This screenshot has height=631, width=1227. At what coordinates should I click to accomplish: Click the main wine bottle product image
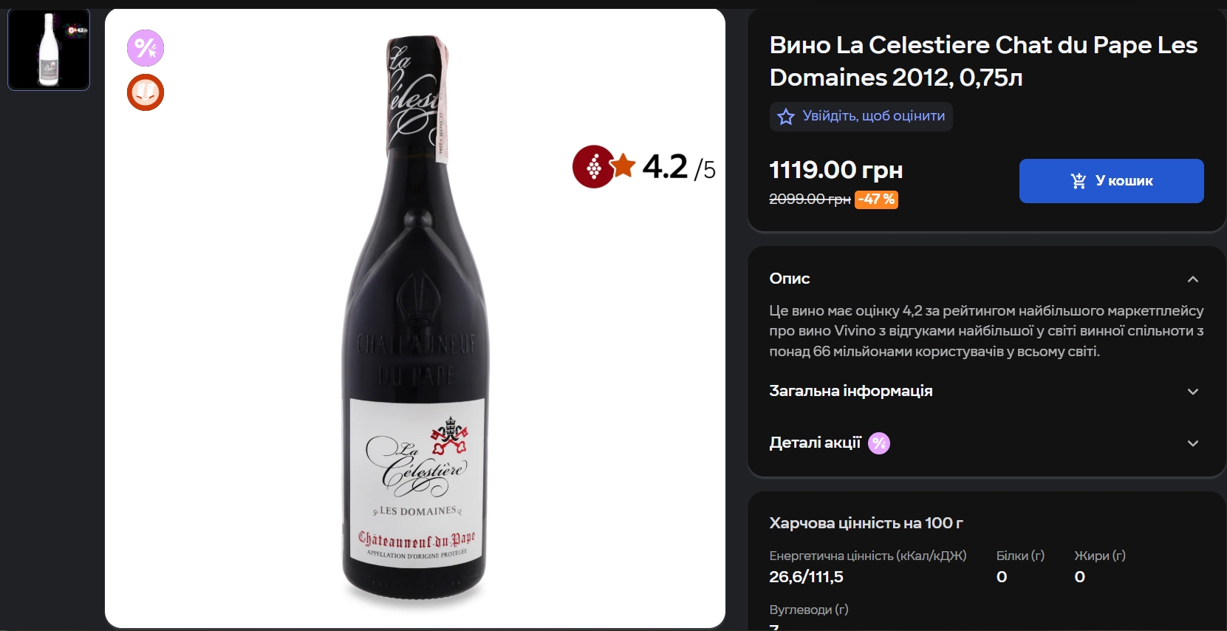415,318
